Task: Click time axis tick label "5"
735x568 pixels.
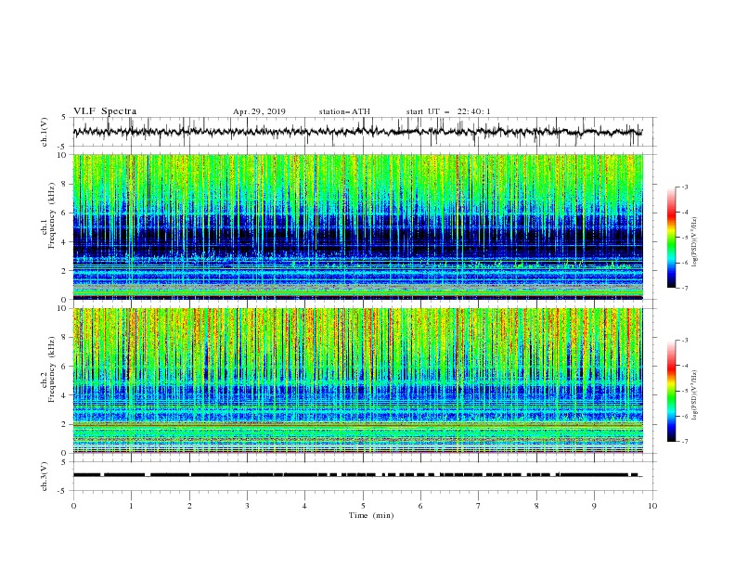Action: [363, 506]
